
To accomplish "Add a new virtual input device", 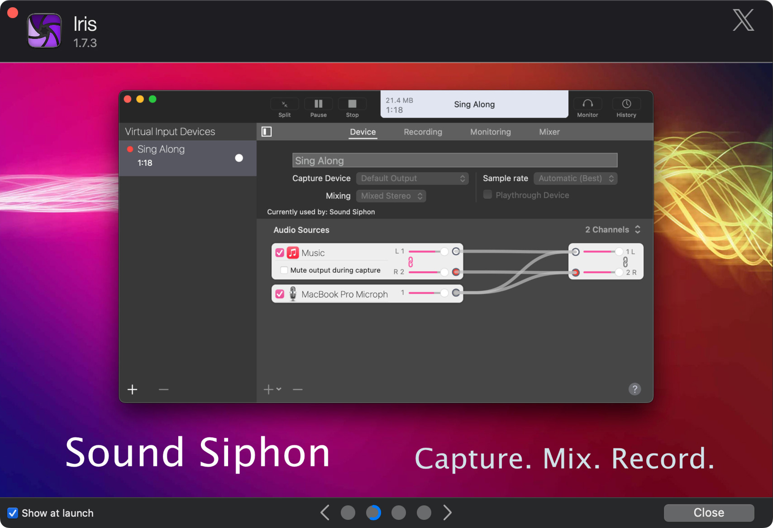I will coord(132,389).
